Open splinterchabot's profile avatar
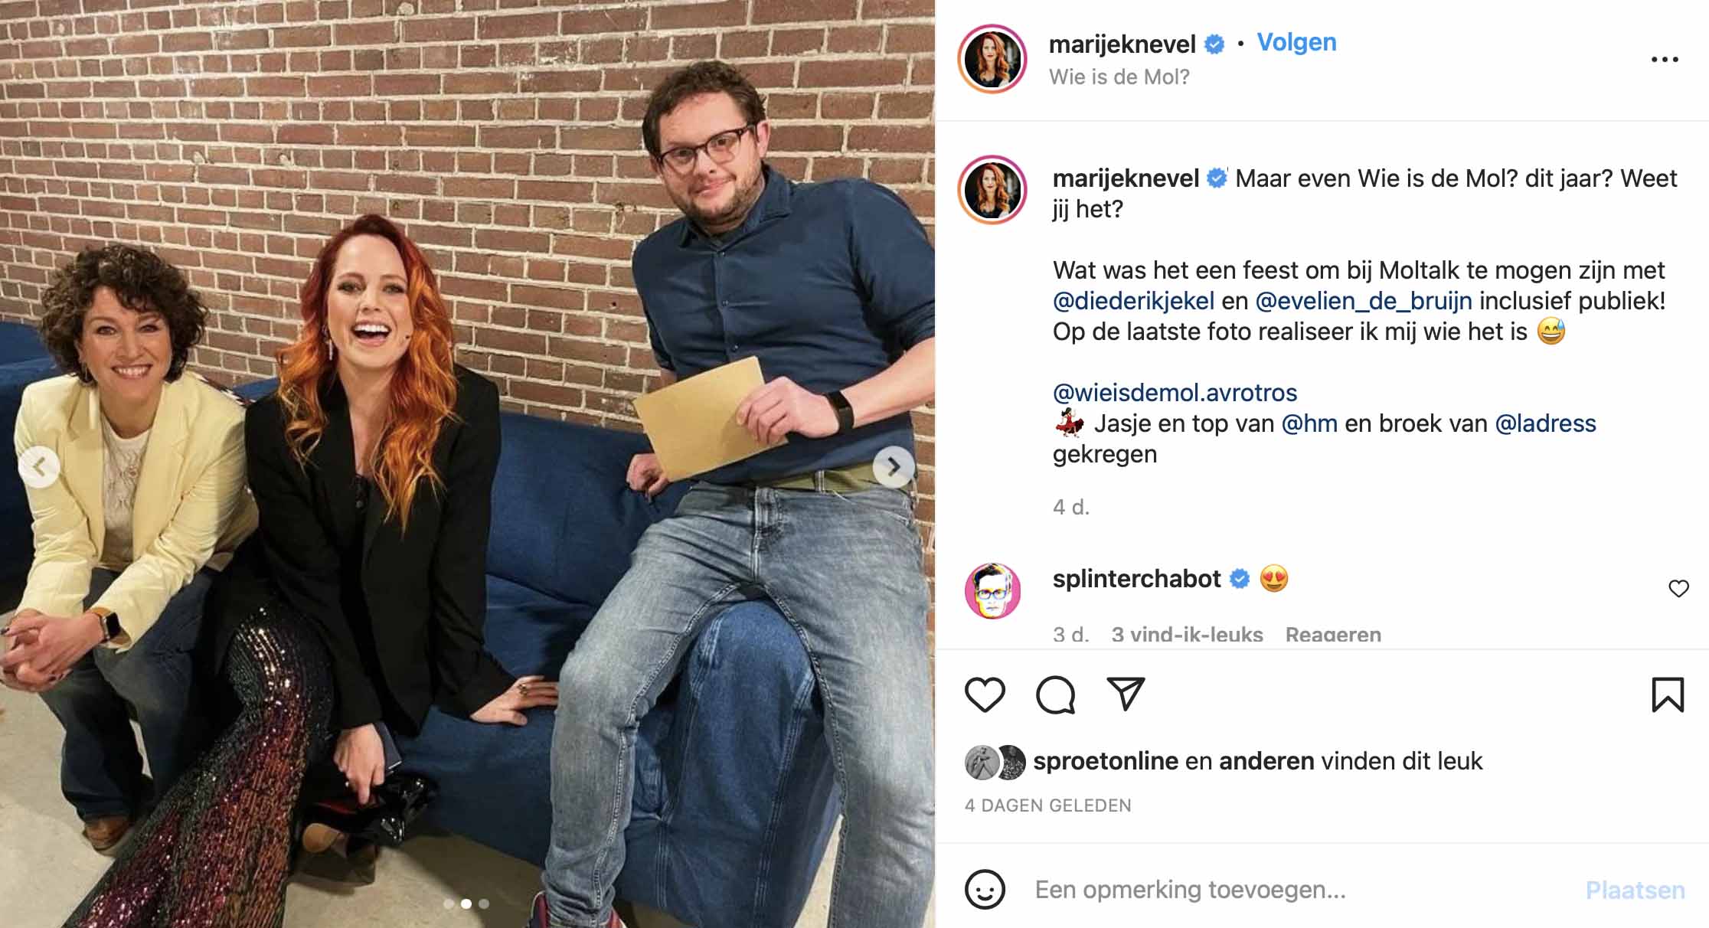Viewport: 1709px width, 928px height. [992, 591]
